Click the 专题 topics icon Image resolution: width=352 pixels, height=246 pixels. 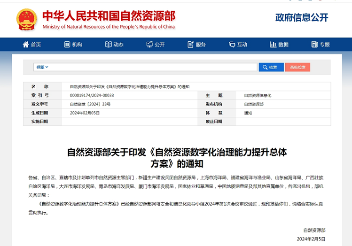314,45
